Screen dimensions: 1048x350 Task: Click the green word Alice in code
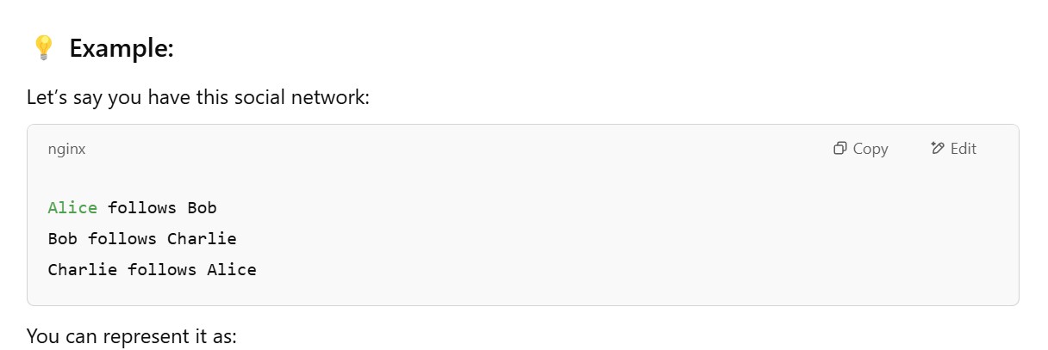[72, 207]
